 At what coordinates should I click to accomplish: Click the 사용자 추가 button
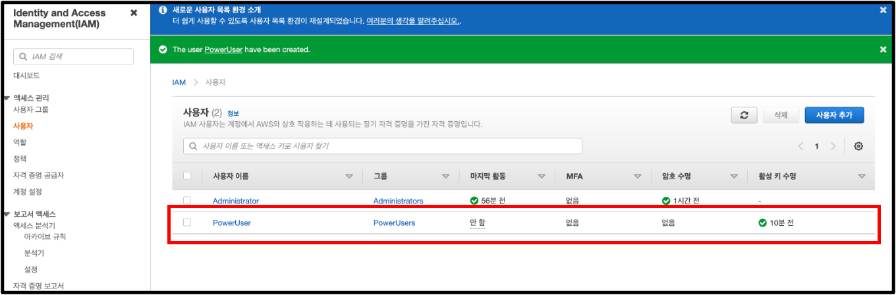[834, 115]
